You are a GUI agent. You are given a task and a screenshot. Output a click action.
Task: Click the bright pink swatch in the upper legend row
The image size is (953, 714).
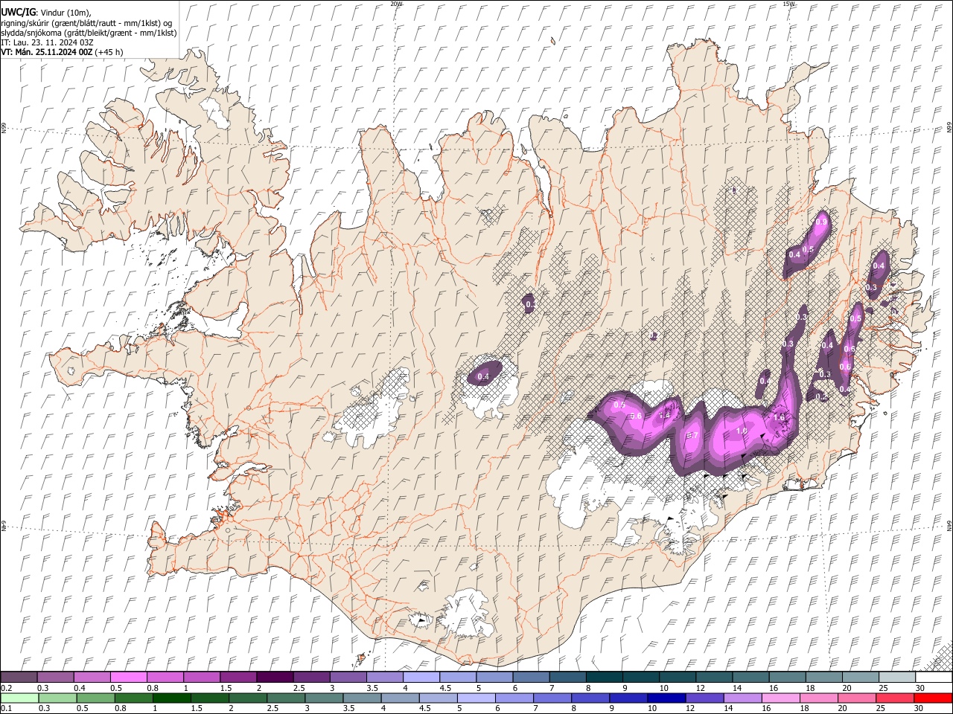click(x=129, y=678)
